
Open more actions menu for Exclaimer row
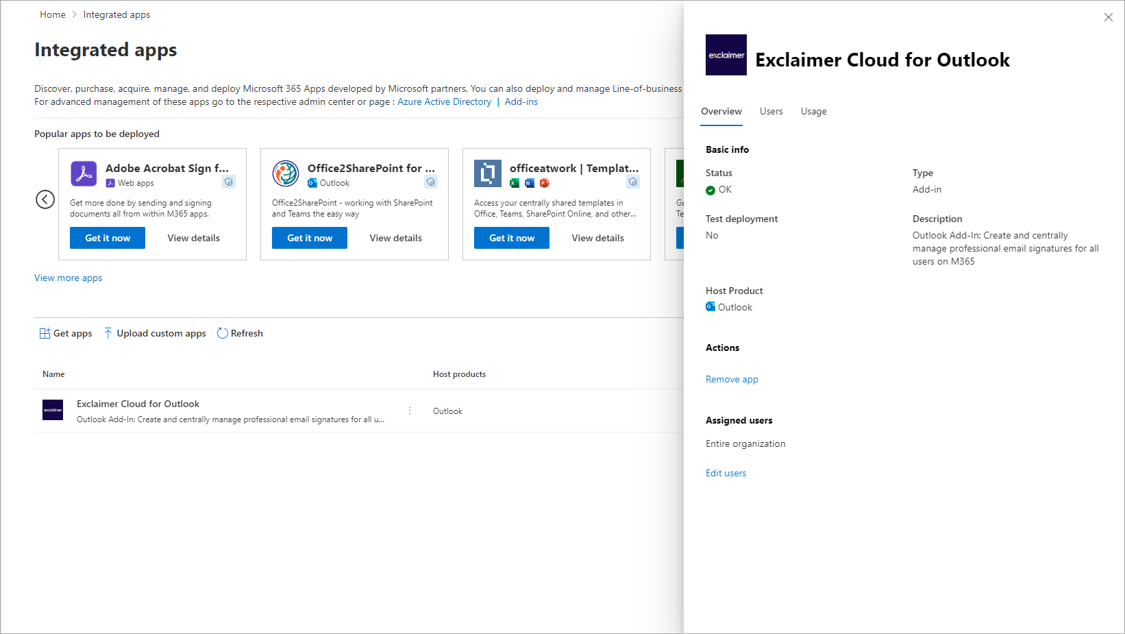410,411
